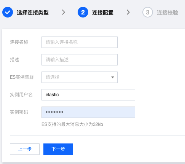Focus the 请输入连接名称 input field
The width and height of the screenshot is (185, 164).
(x=80, y=42)
